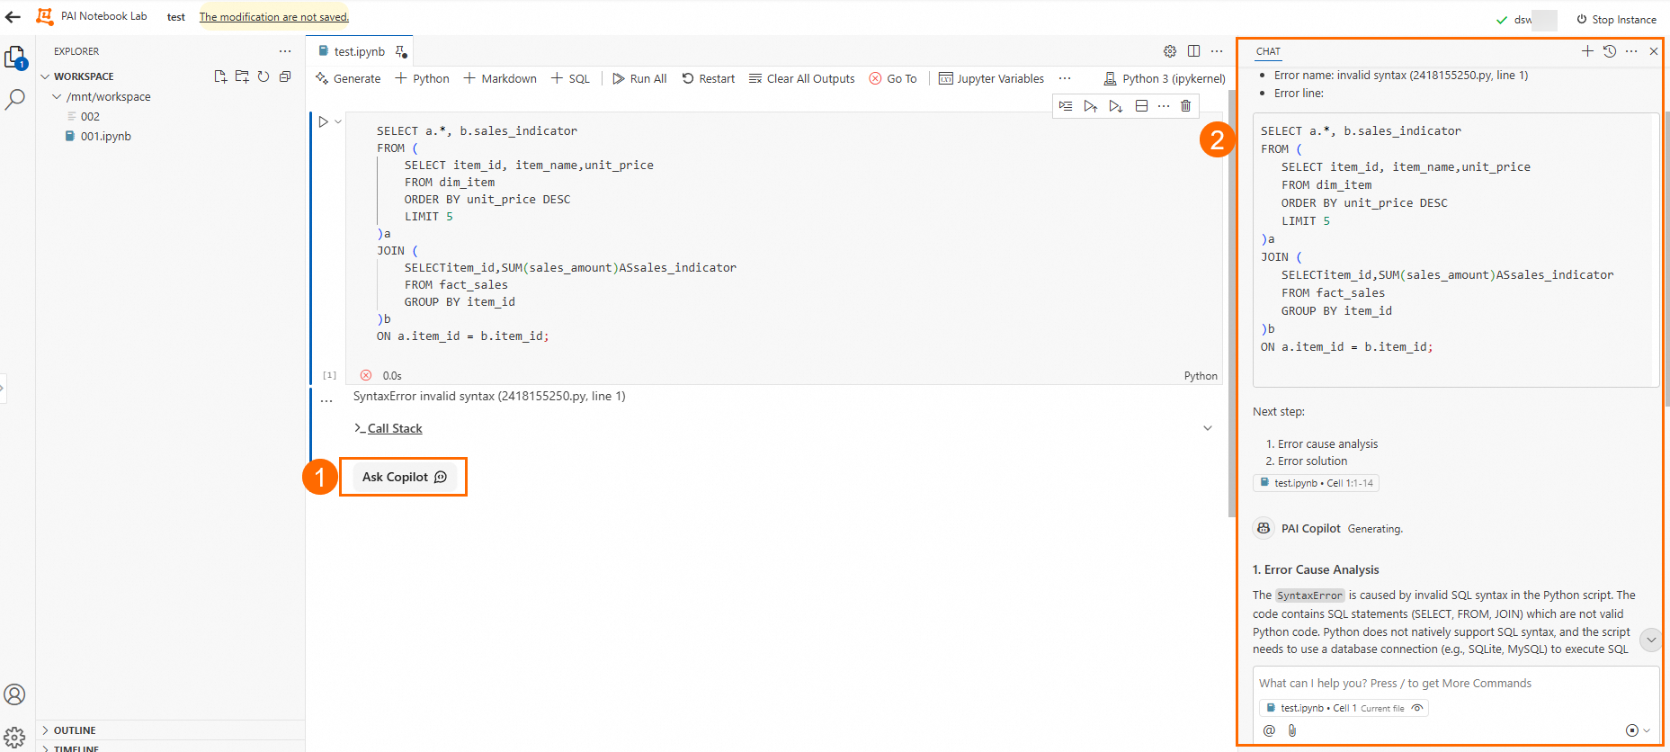Click Ask Copilot button
The width and height of the screenshot is (1670, 752).
click(x=404, y=477)
